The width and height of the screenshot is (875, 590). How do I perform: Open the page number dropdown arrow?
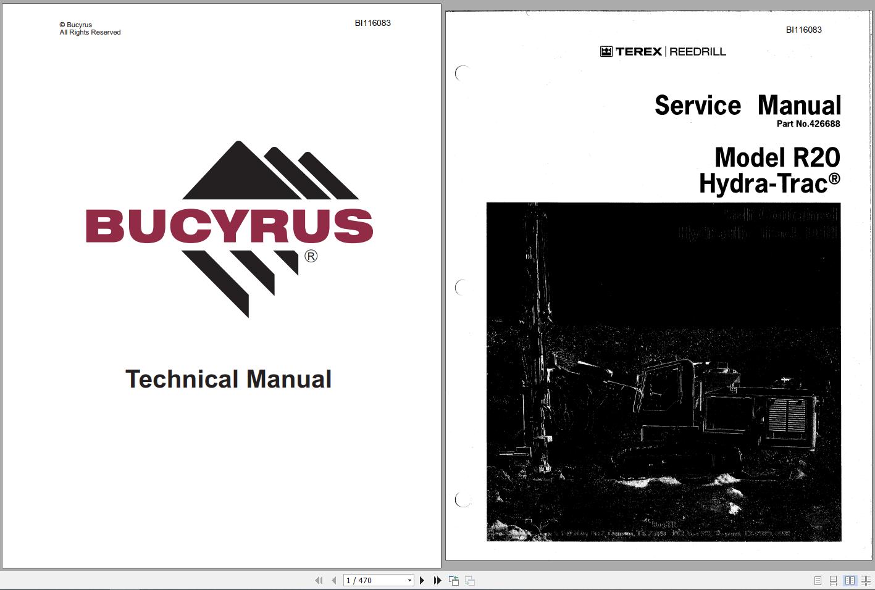tap(409, 581)
